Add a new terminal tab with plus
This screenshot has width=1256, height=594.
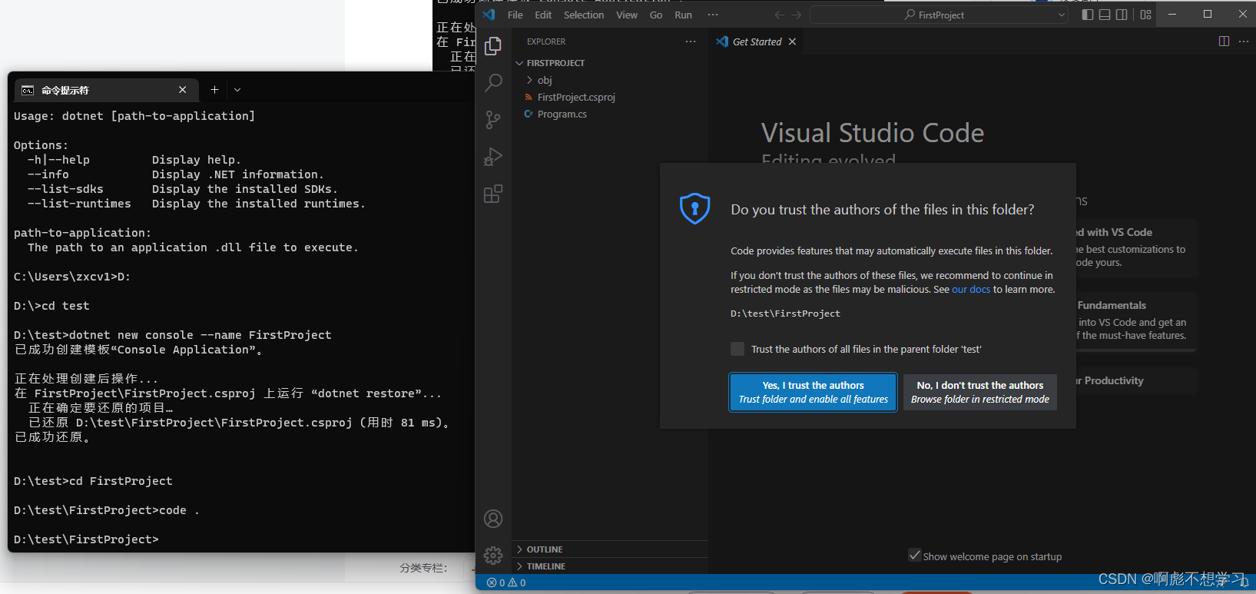[214, 90]
